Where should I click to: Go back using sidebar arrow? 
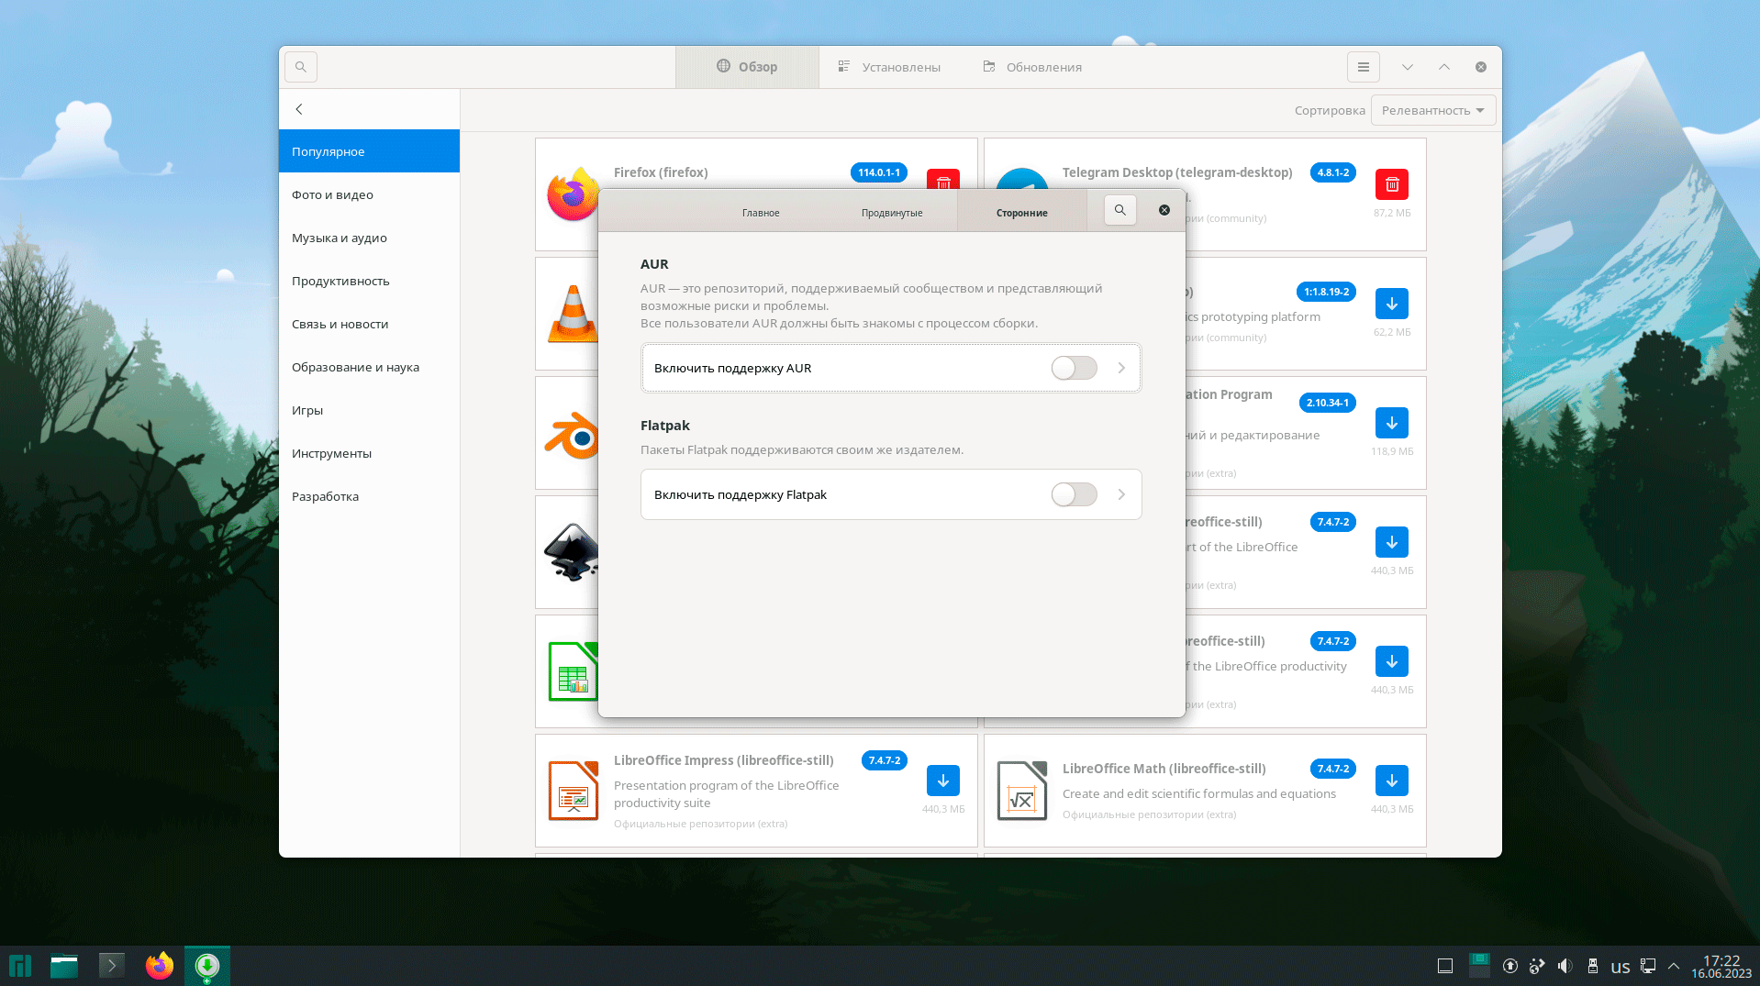coord(299,109)
